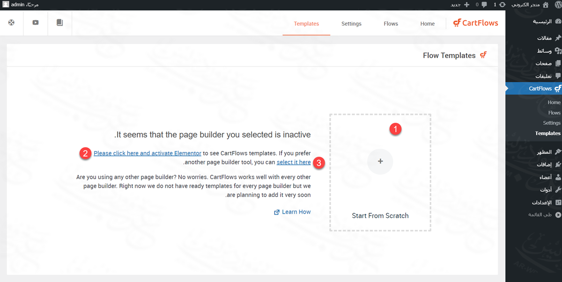Click the admin avatar in admin bar
The image size is (562, 282).
click(x=5, y=4)
